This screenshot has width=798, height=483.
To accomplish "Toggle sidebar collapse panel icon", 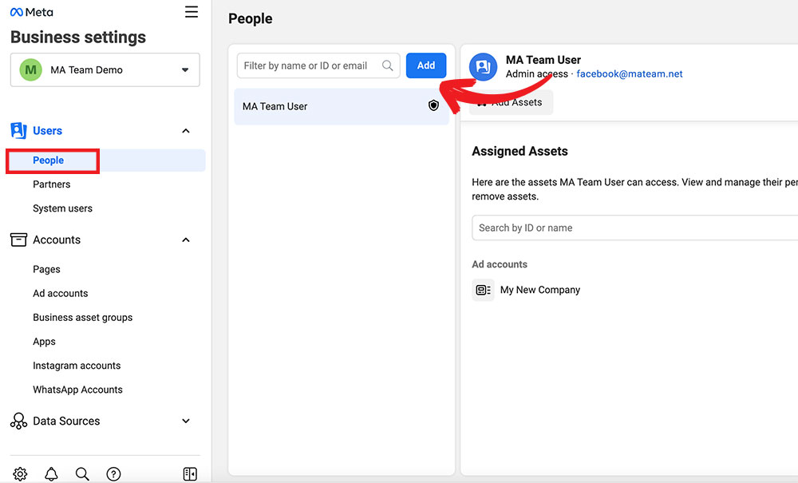I will (190, 473).
